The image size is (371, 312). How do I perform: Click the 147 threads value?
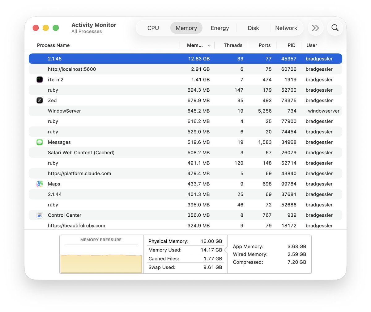pyautogui.click(x=239, y=90)
